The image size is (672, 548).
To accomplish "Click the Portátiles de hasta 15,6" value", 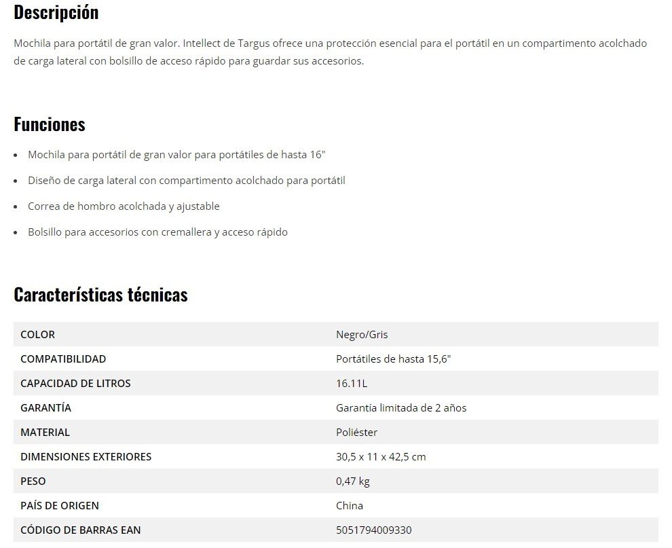I will (393, 359).
